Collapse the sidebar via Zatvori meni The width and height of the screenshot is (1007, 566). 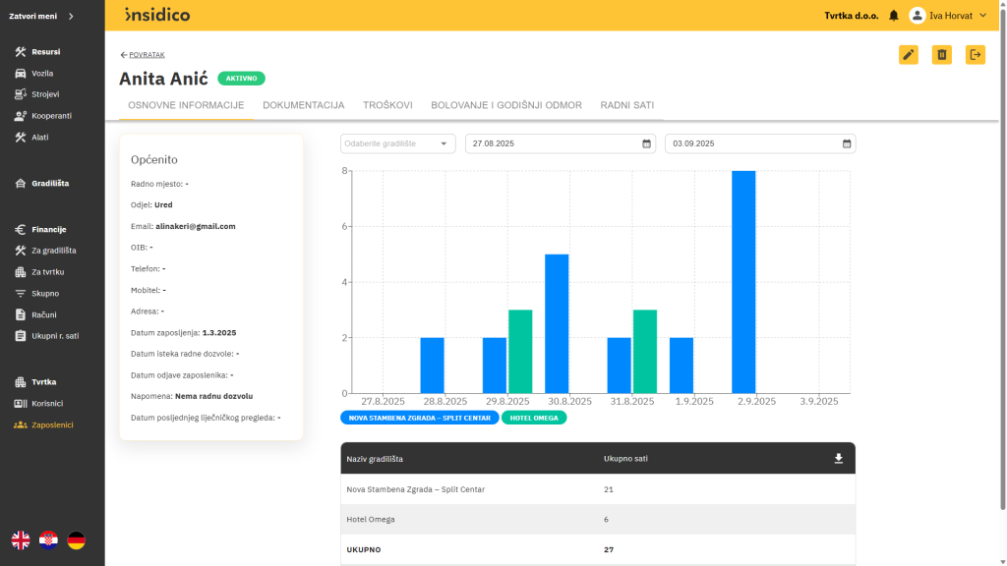41,16
